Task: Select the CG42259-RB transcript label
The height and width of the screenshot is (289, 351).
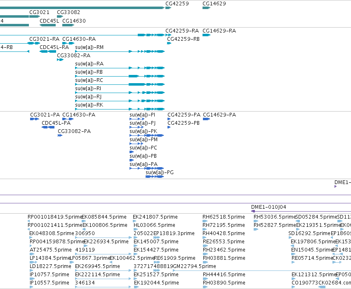Action: click(183, 39)
